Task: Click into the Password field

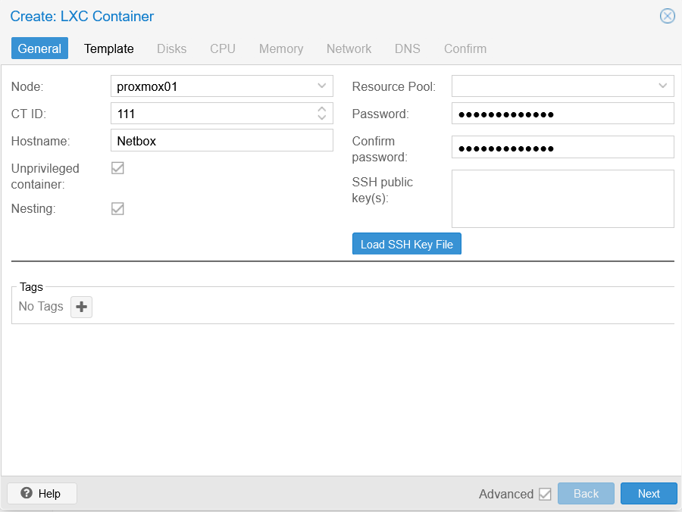Action: coord(563,114)
